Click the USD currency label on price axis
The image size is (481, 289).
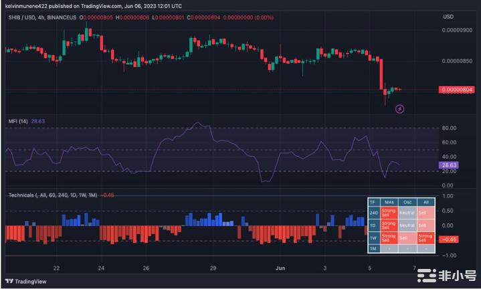click(x=448, y=15)
